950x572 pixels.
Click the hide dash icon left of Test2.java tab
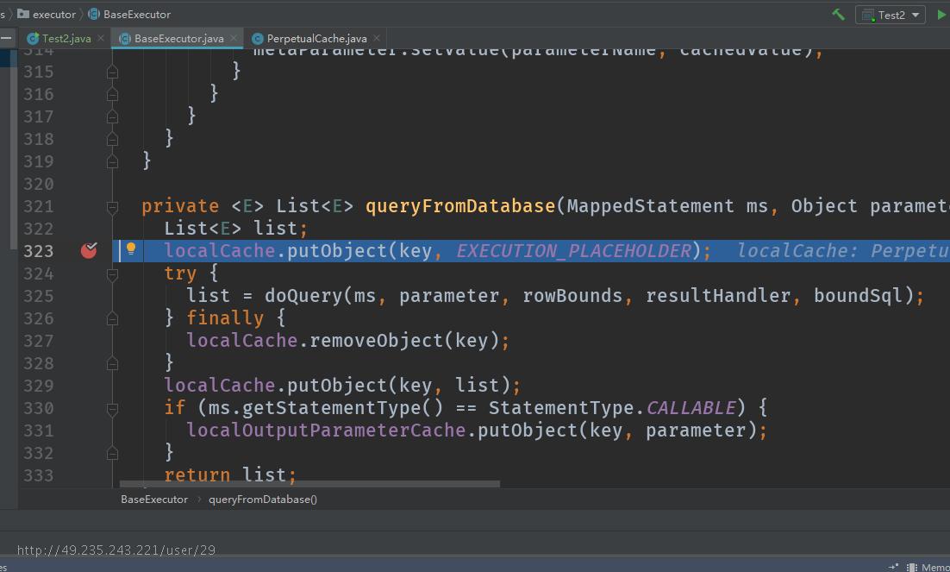[6, 38]
